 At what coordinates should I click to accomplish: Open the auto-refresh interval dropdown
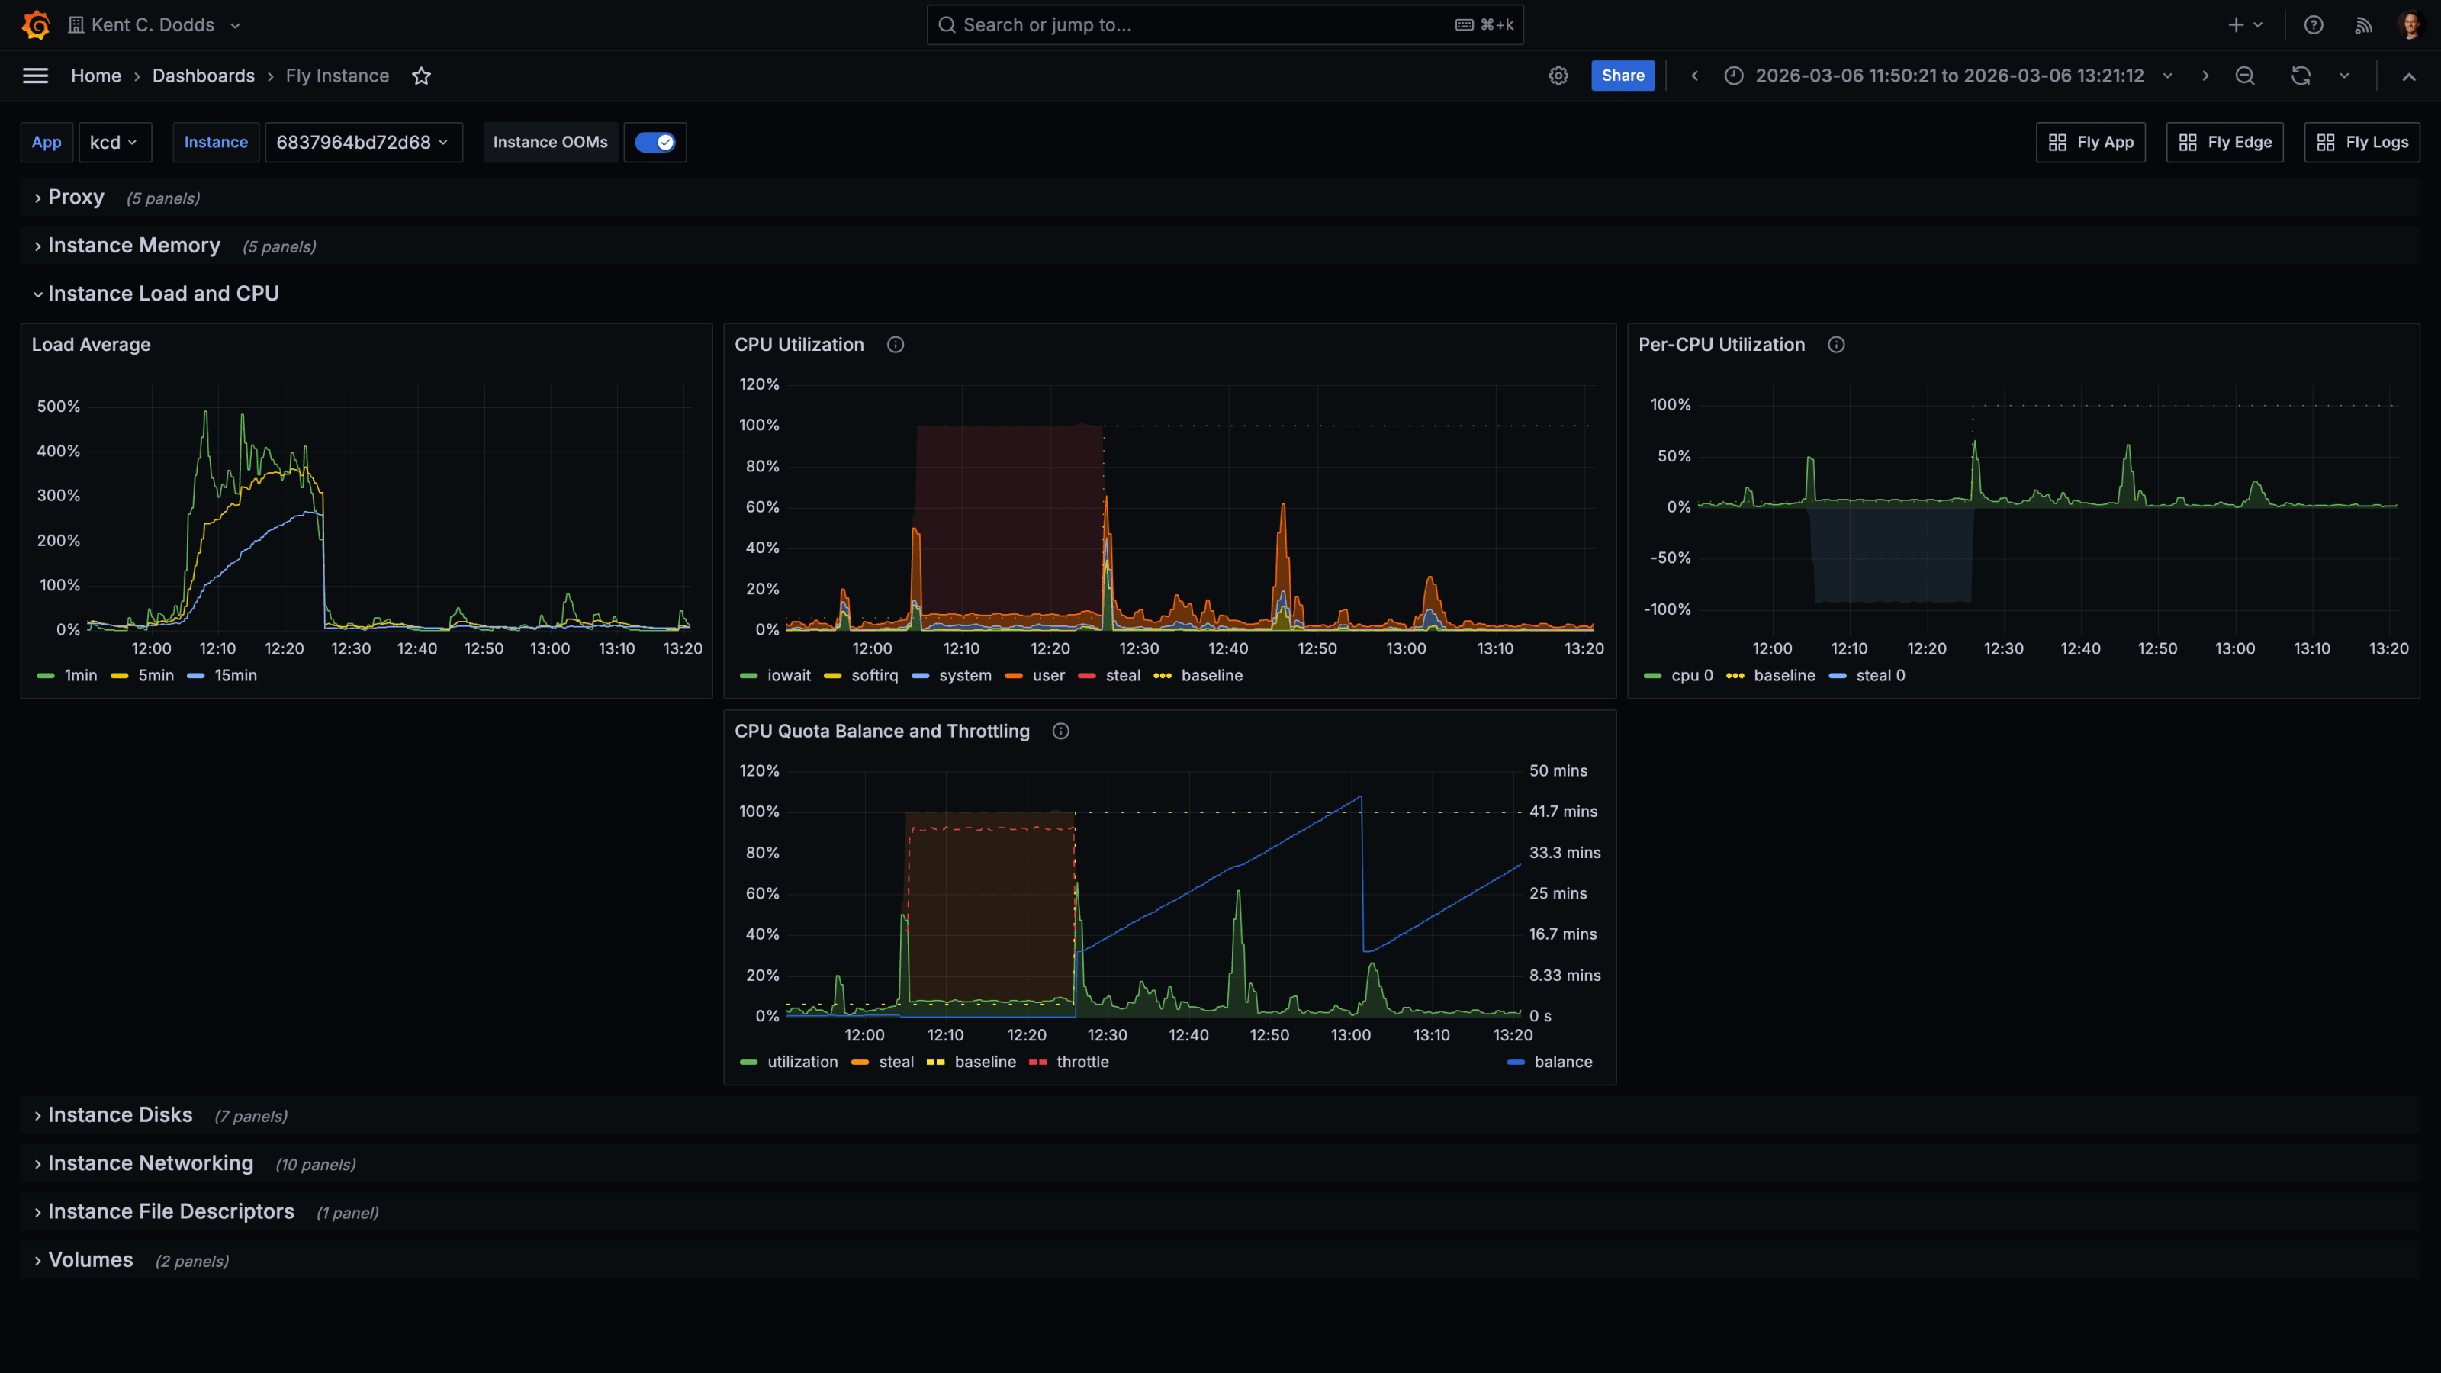tap(2344, 76)
